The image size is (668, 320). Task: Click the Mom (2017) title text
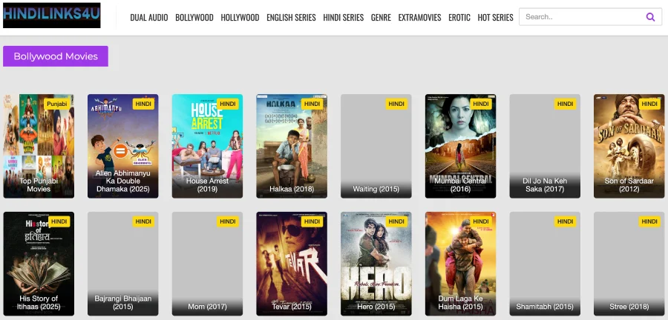(x=208, y=307)
